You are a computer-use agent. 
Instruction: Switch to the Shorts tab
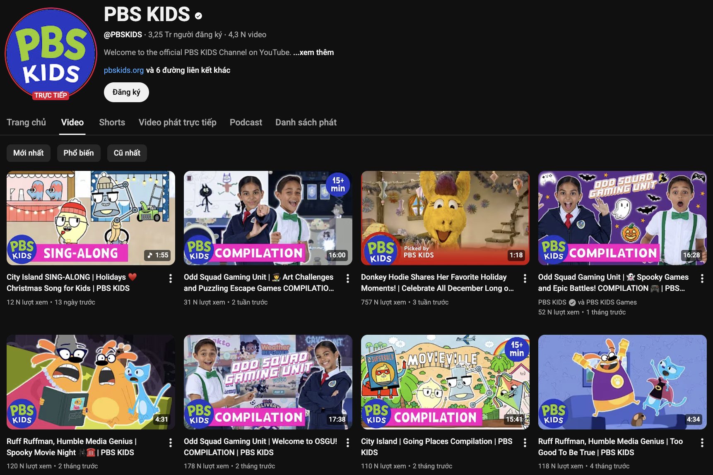tap(112, 122)
